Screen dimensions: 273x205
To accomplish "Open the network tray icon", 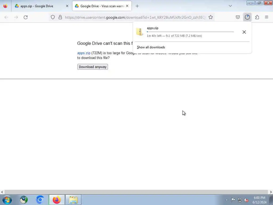I will pos(240,200).
